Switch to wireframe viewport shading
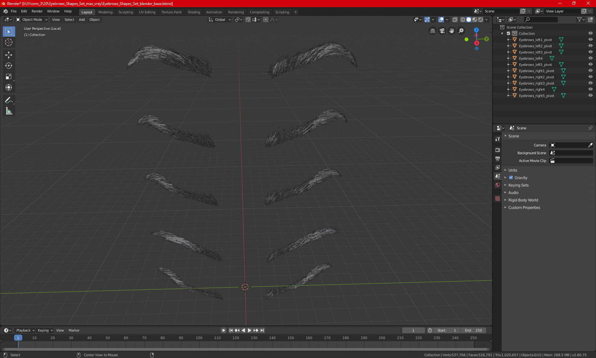596x358 pixels. point(463,20)
